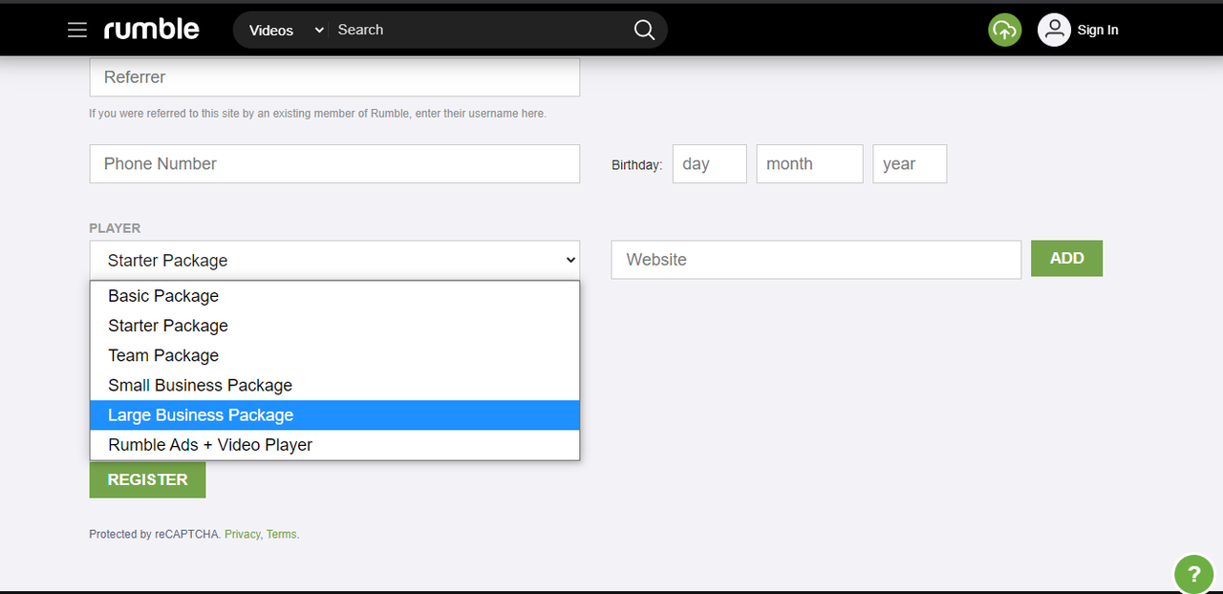Image resolution: width=1223 pixels, height=594 pixels.
Task: Open the Videos search type dropdown
Action: pyautogui.click(x=286, y=30)
